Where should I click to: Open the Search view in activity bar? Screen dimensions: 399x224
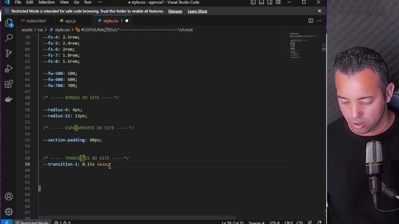[x=9, y=38]
